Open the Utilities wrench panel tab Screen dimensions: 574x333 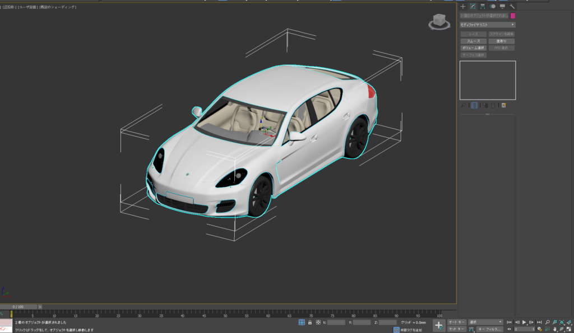pos(512,6)
